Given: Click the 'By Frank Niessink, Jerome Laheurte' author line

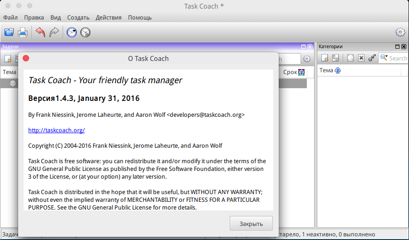Looking at the screenshot, I should pyautogui.click(x=137, y=115).
